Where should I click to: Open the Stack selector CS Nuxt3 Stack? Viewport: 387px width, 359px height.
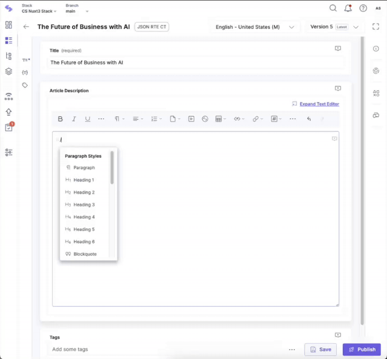pyautogui.click(x=39, y=11)
